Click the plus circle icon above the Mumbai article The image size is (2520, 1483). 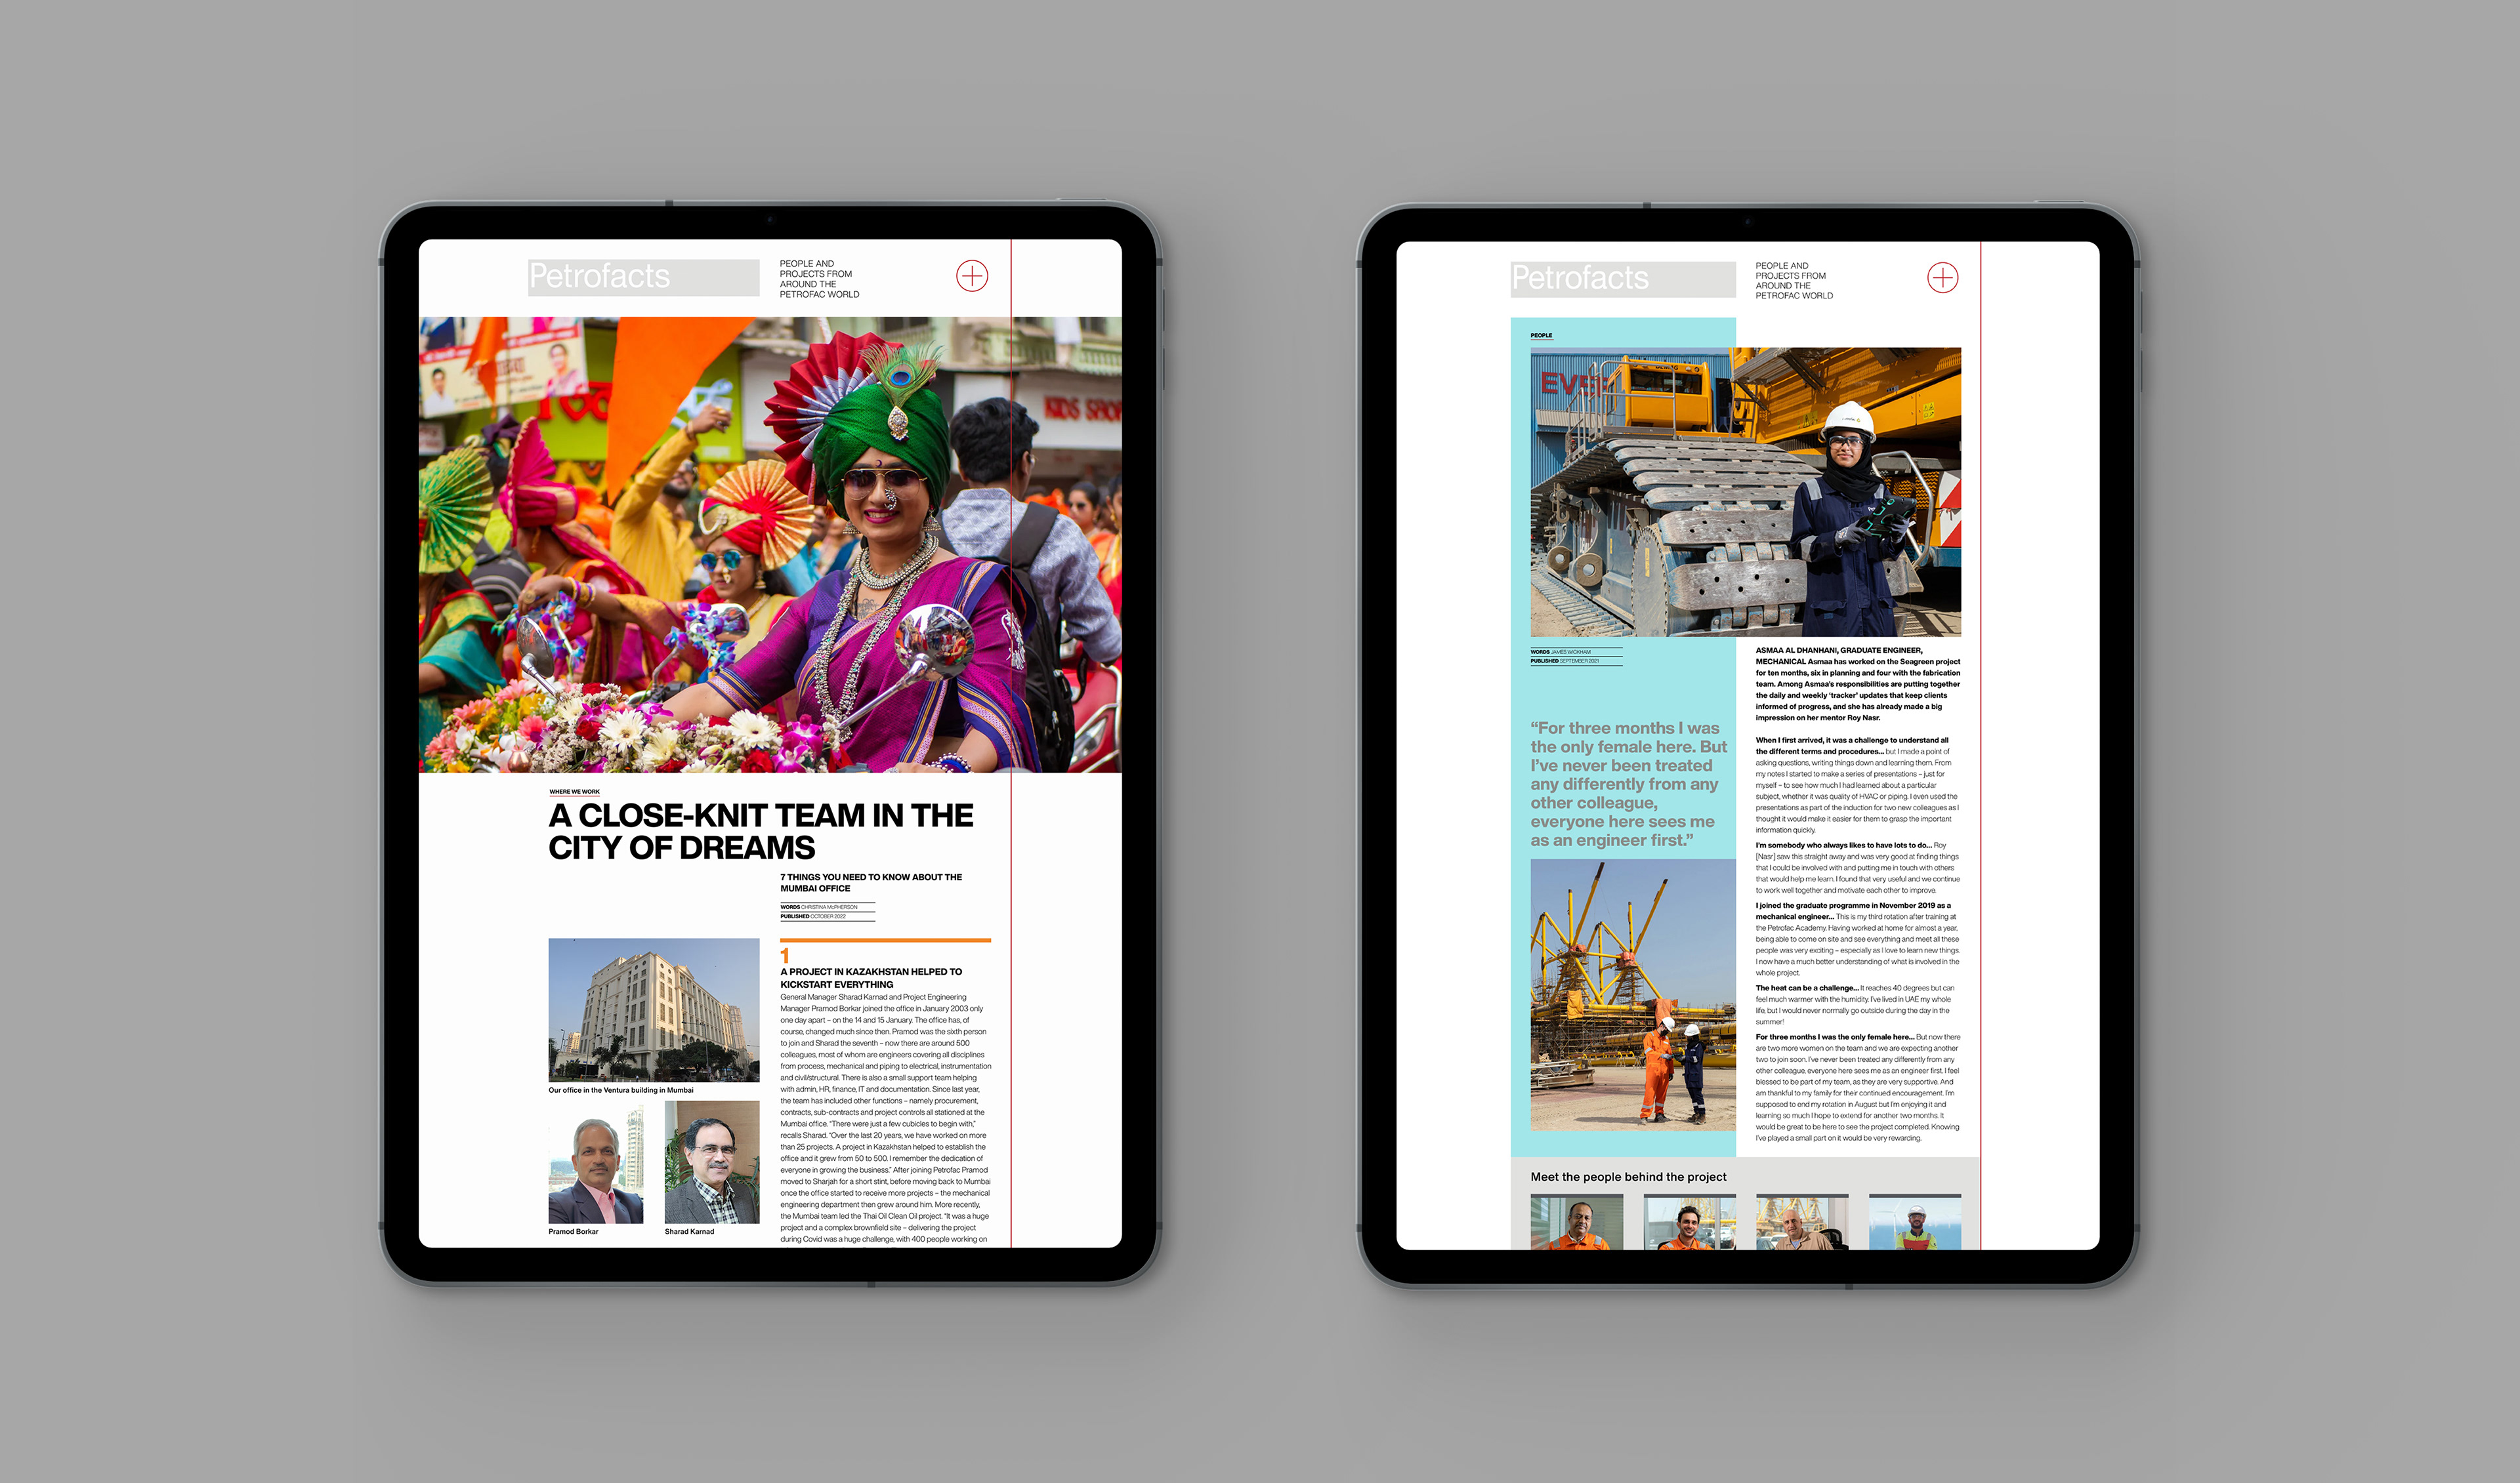click(x=971, y=276)
